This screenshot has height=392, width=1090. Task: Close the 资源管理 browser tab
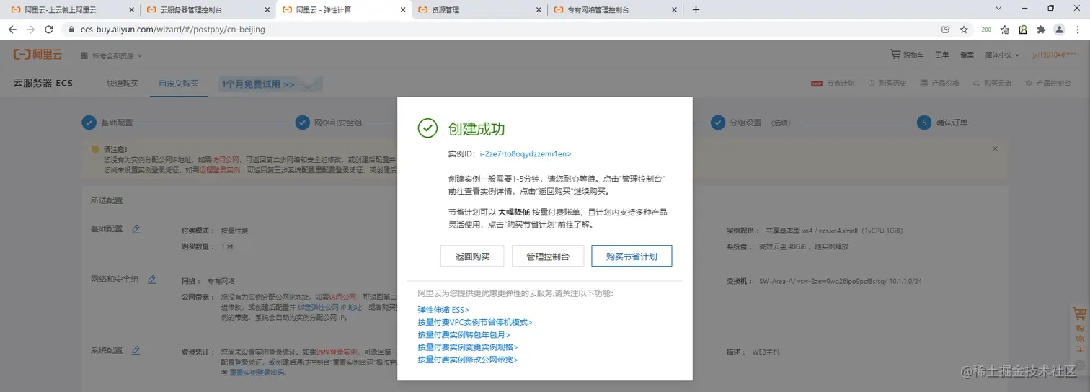pos(538,10)
